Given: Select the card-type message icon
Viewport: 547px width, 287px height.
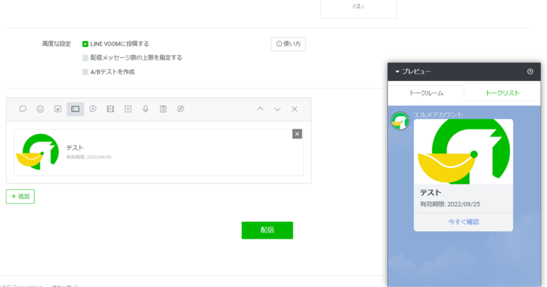Looking at the screenshot, I should (181, 109).
